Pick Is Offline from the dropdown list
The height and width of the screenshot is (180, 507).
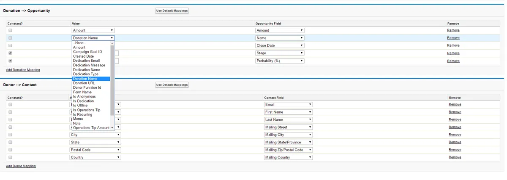91,106
